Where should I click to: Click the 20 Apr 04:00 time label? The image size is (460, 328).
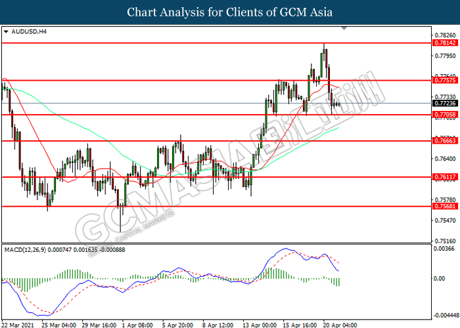pos(340,325)
